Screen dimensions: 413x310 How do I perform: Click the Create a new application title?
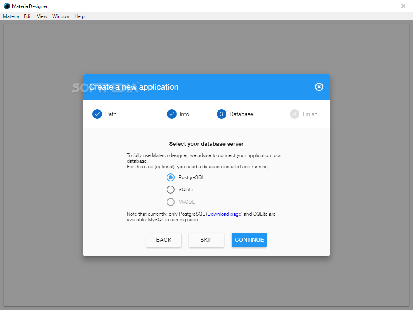[x=134, y=87]
